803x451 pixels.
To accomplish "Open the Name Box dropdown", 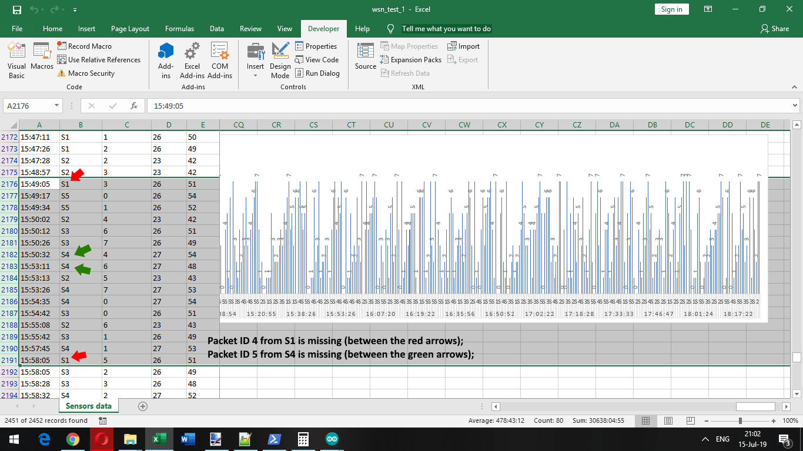I will 57,106.
